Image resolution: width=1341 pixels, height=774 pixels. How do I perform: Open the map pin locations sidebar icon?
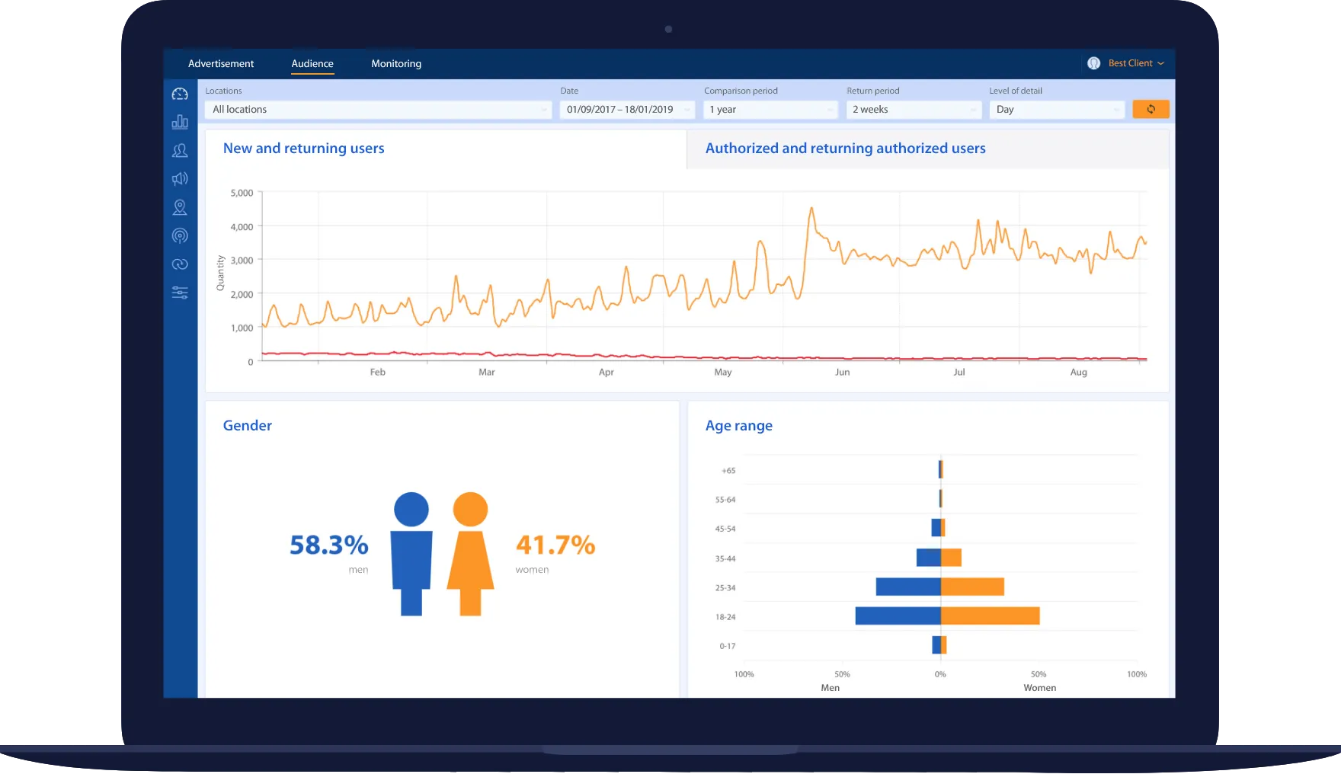point(180,207)
